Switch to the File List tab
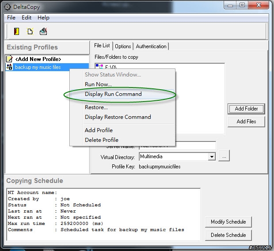The width and height of the screenshot is (274, 251). pyautogui.click(x=102, y=46)
